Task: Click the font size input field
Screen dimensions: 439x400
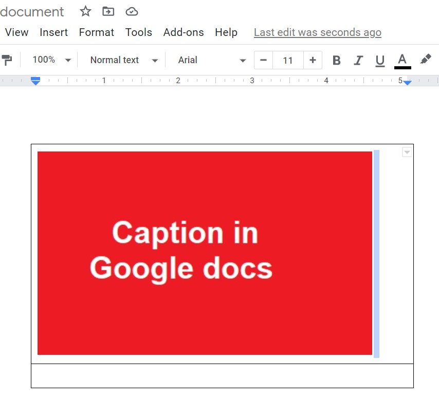Action: coord(288,60)
